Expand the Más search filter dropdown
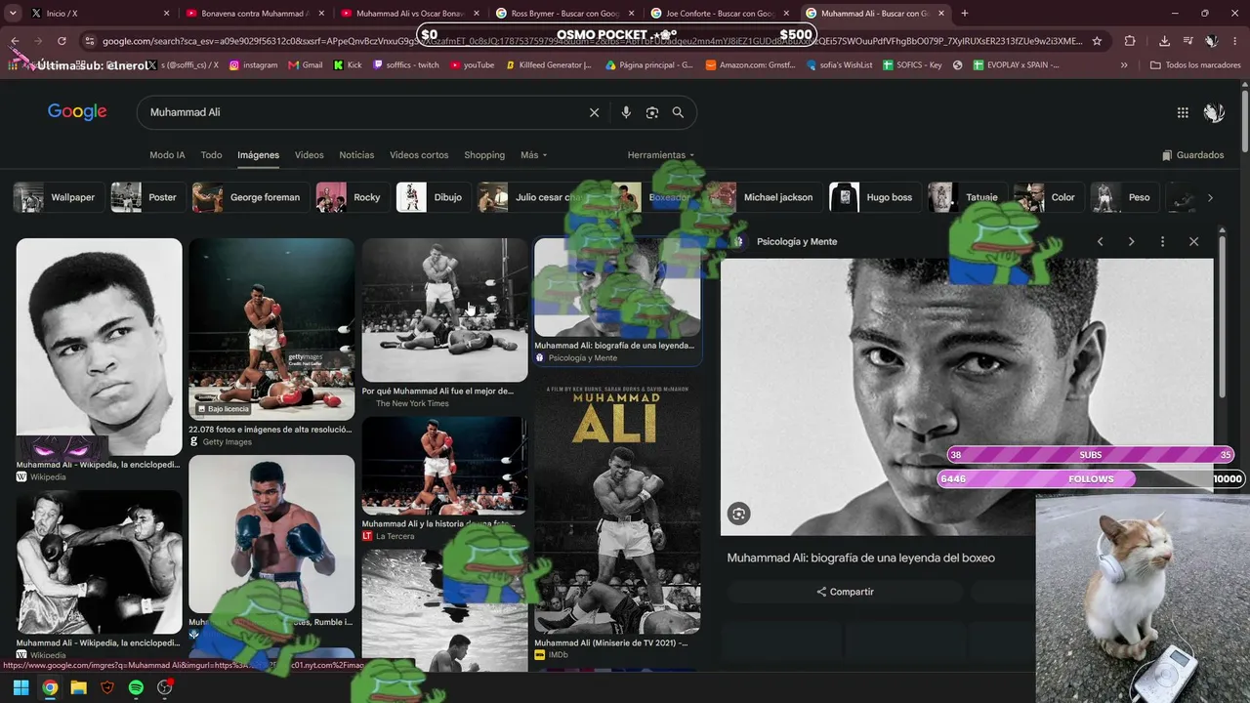This screenshot has width=1250, height=703. pyautogui.click(x=533, y=155)
